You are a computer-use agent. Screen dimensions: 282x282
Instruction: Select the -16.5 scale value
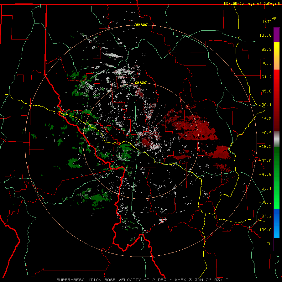tap(265, 147)
